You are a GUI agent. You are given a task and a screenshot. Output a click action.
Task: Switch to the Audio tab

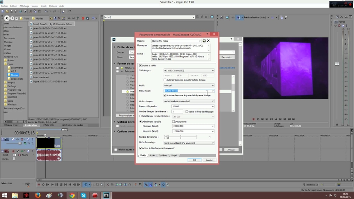(152, 155)
